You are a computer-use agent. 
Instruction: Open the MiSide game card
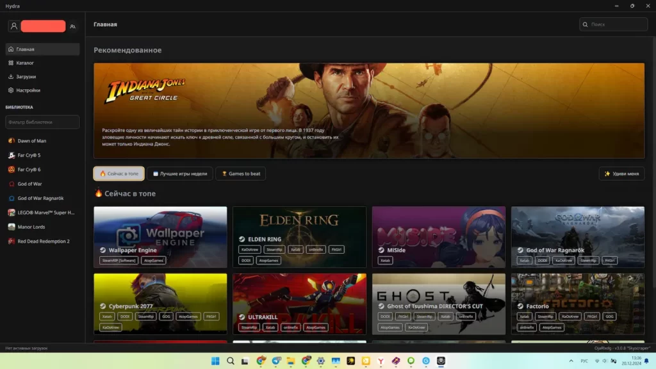pos(438,237)
